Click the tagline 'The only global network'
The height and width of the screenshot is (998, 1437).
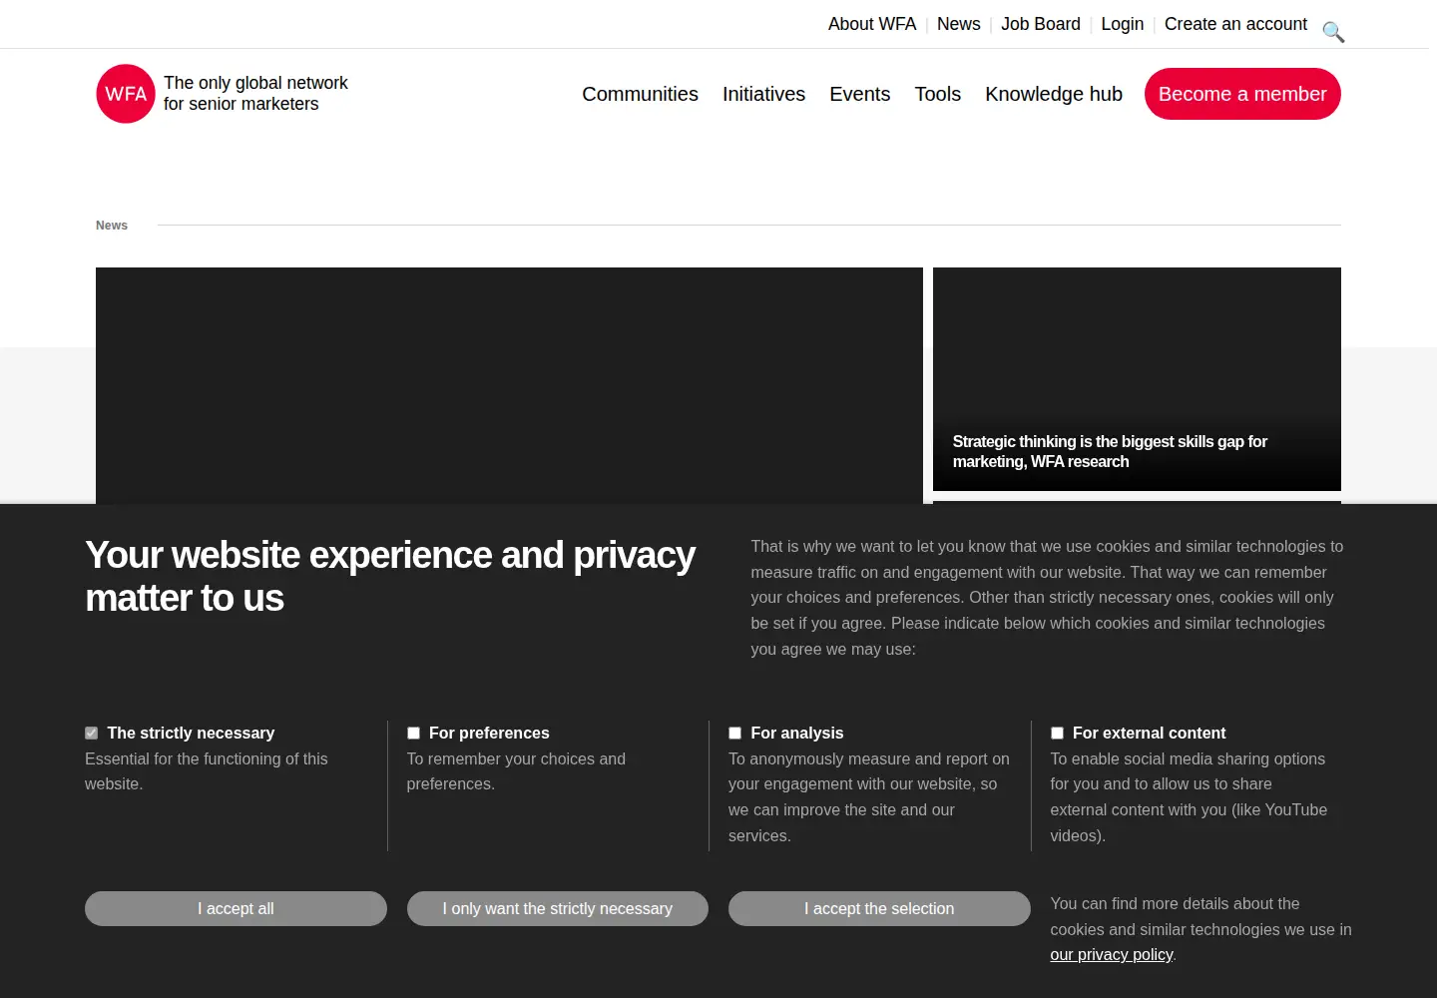click(255, 83)
